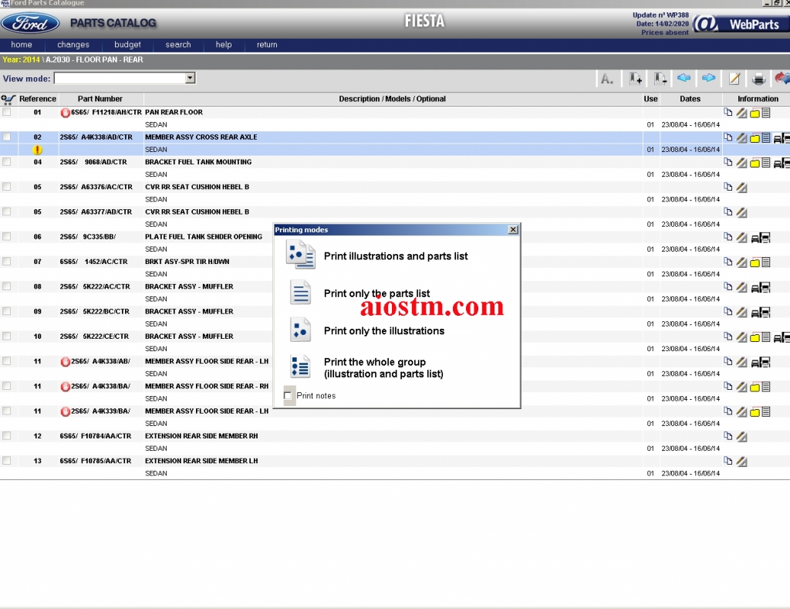The image size is (790, 609).
Task: Enable the "Print notes" checkbox
Action: (x=289, y=395)
